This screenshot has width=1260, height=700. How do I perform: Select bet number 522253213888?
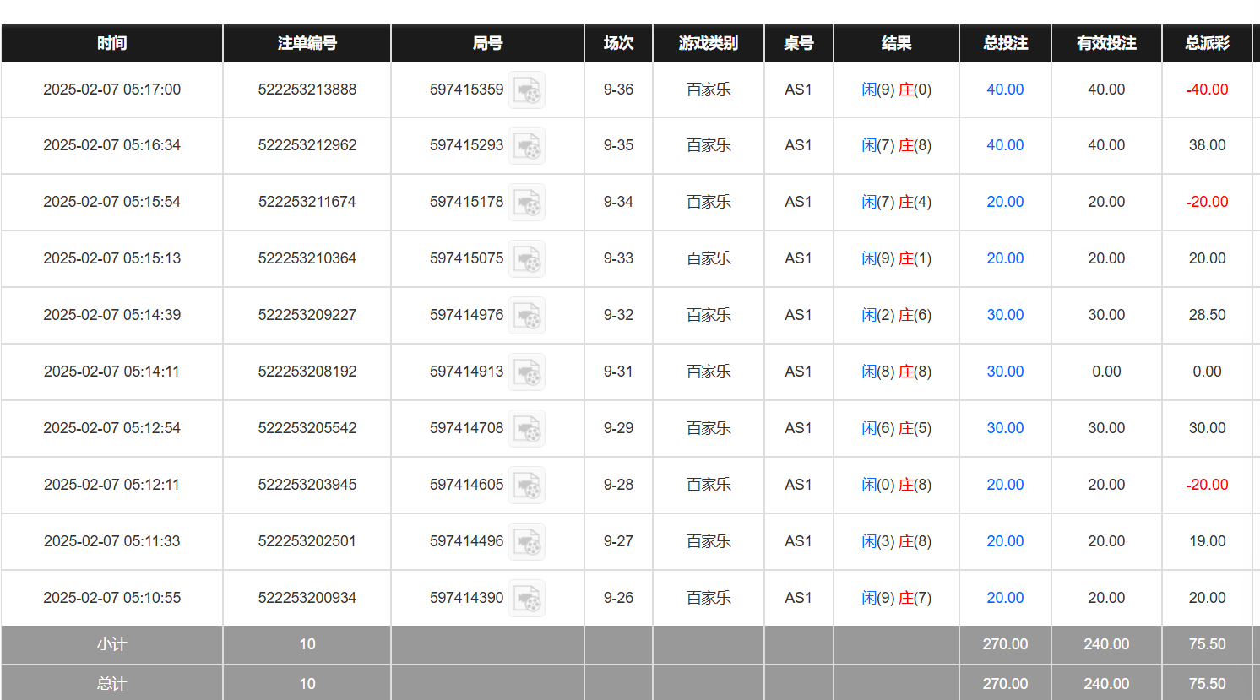coord(307,90)
